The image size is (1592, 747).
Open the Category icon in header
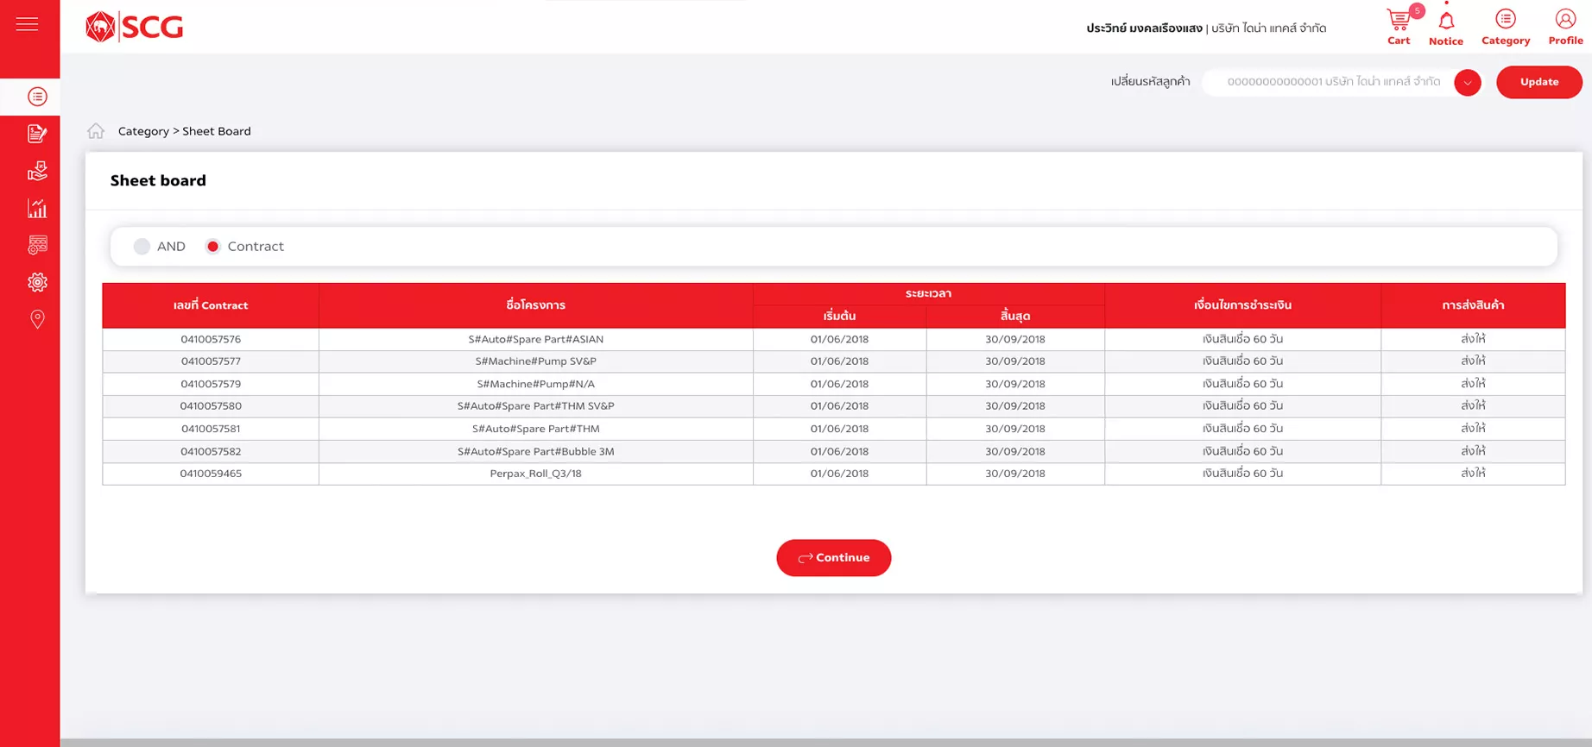[1506, 28]
